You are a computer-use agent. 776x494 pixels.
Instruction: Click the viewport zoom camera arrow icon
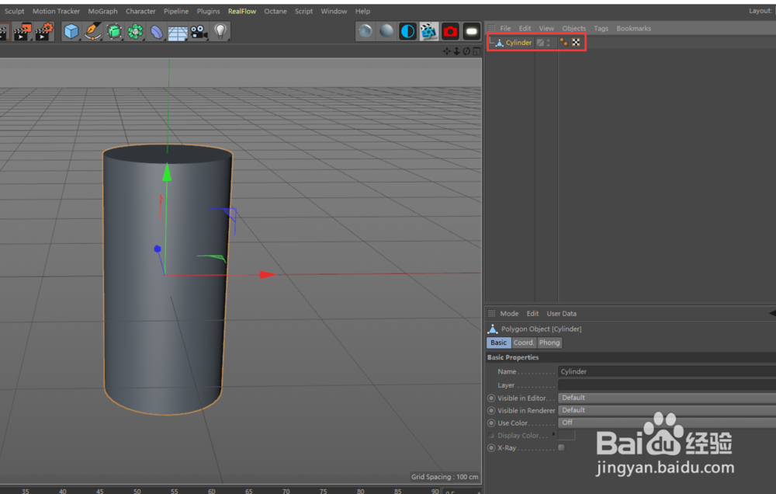[x=457, y=51]
